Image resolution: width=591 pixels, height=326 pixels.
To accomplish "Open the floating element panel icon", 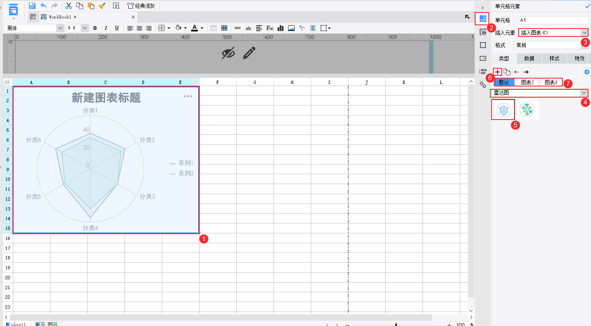I will coord(483,45).
